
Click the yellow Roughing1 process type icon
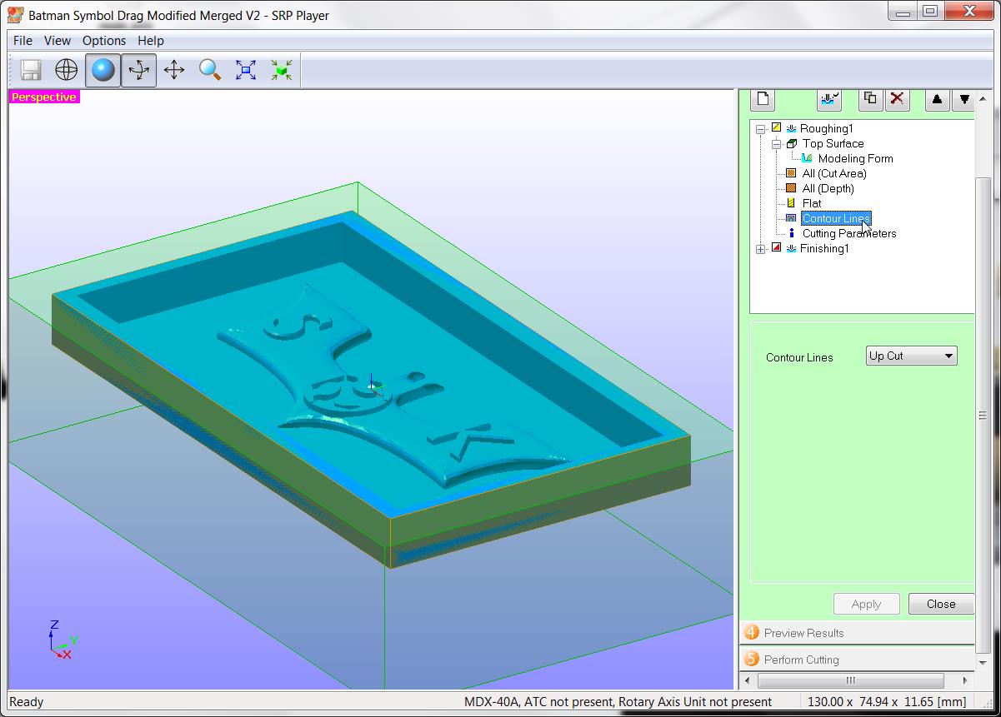(777, 128)
